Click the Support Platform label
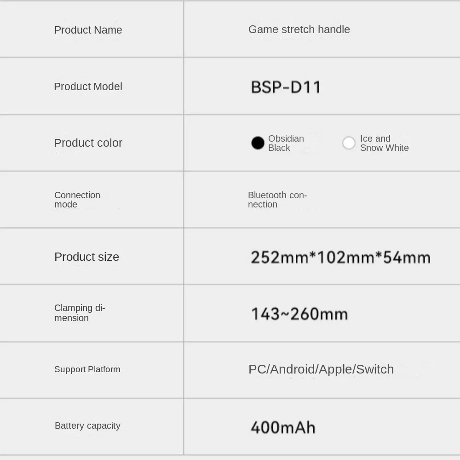 coord(87,369)
